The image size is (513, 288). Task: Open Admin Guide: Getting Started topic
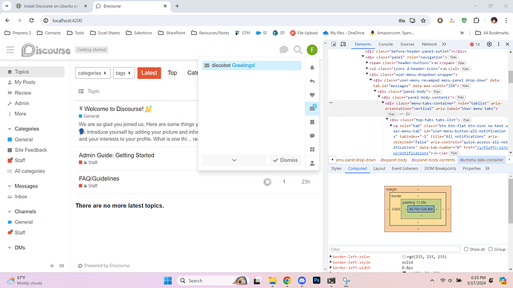[116, 156]
